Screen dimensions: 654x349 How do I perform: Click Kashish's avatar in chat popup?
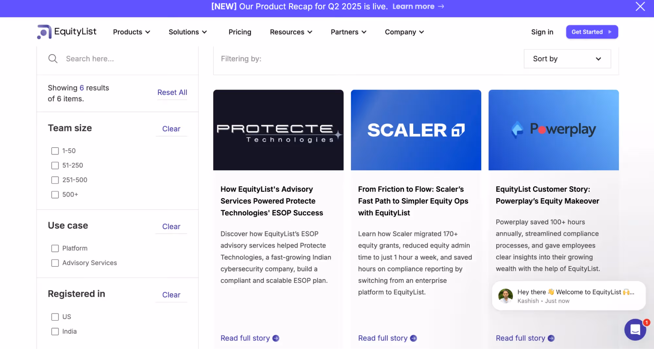point(505,296)
